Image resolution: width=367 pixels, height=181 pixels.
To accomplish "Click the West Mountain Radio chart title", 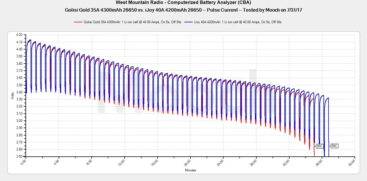I will click(x=183, y=3).
